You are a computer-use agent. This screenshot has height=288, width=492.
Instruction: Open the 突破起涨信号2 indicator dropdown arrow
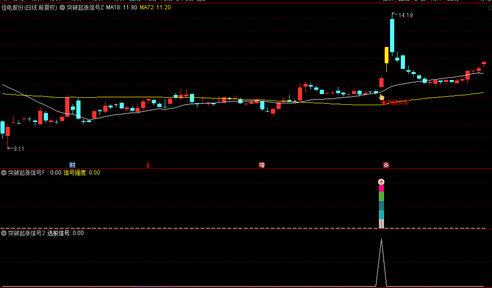point(4,233)
